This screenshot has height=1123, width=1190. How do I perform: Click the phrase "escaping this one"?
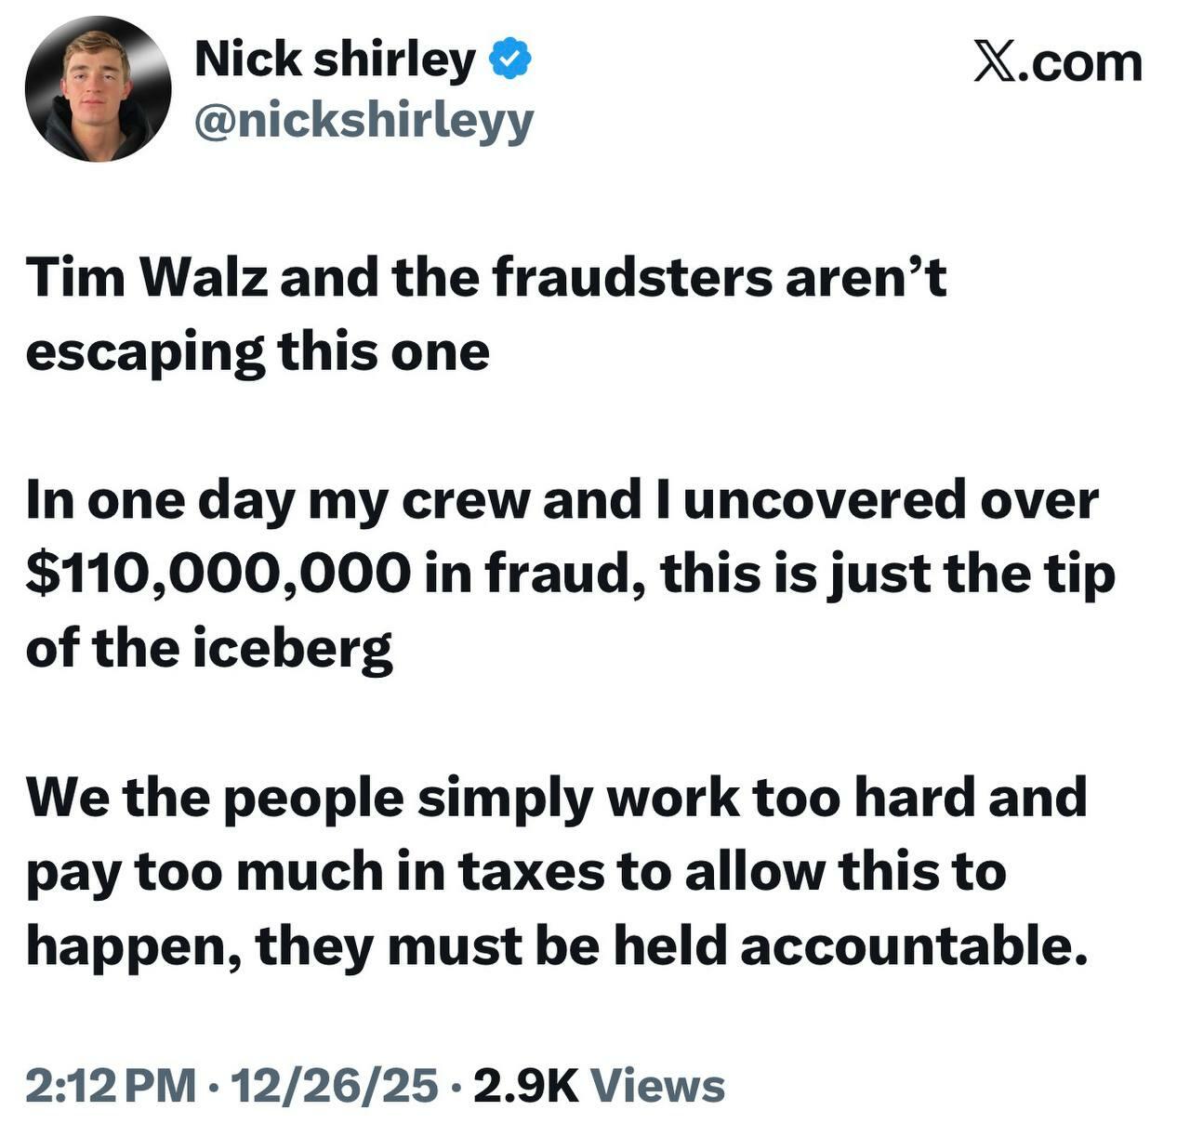pos(258,352)
